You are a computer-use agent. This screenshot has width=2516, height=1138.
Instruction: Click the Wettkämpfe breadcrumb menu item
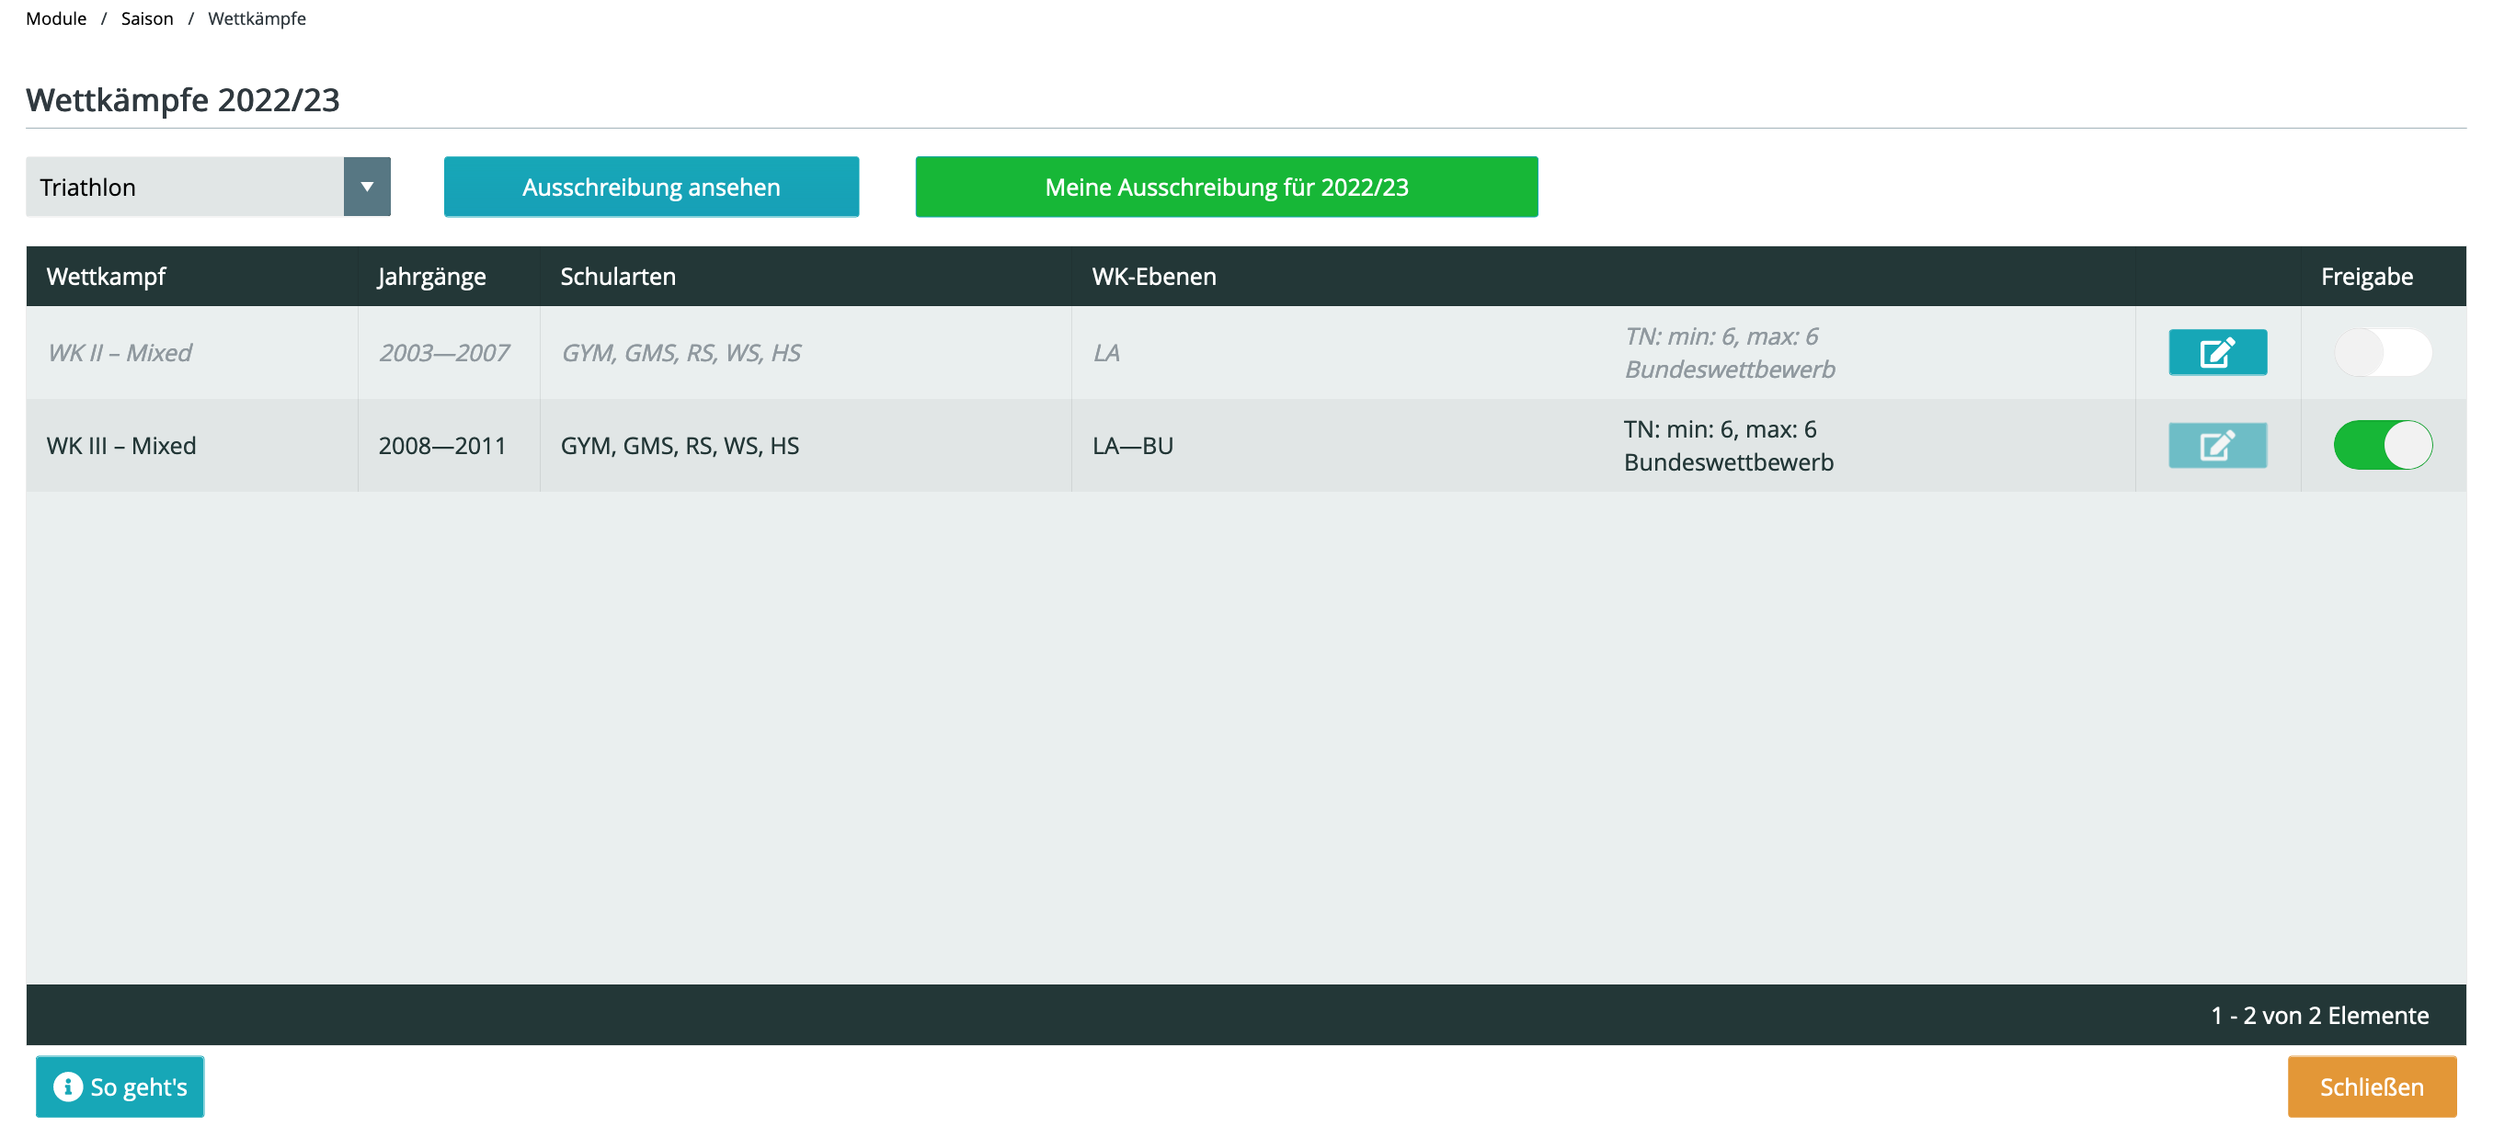coord(255,17)
